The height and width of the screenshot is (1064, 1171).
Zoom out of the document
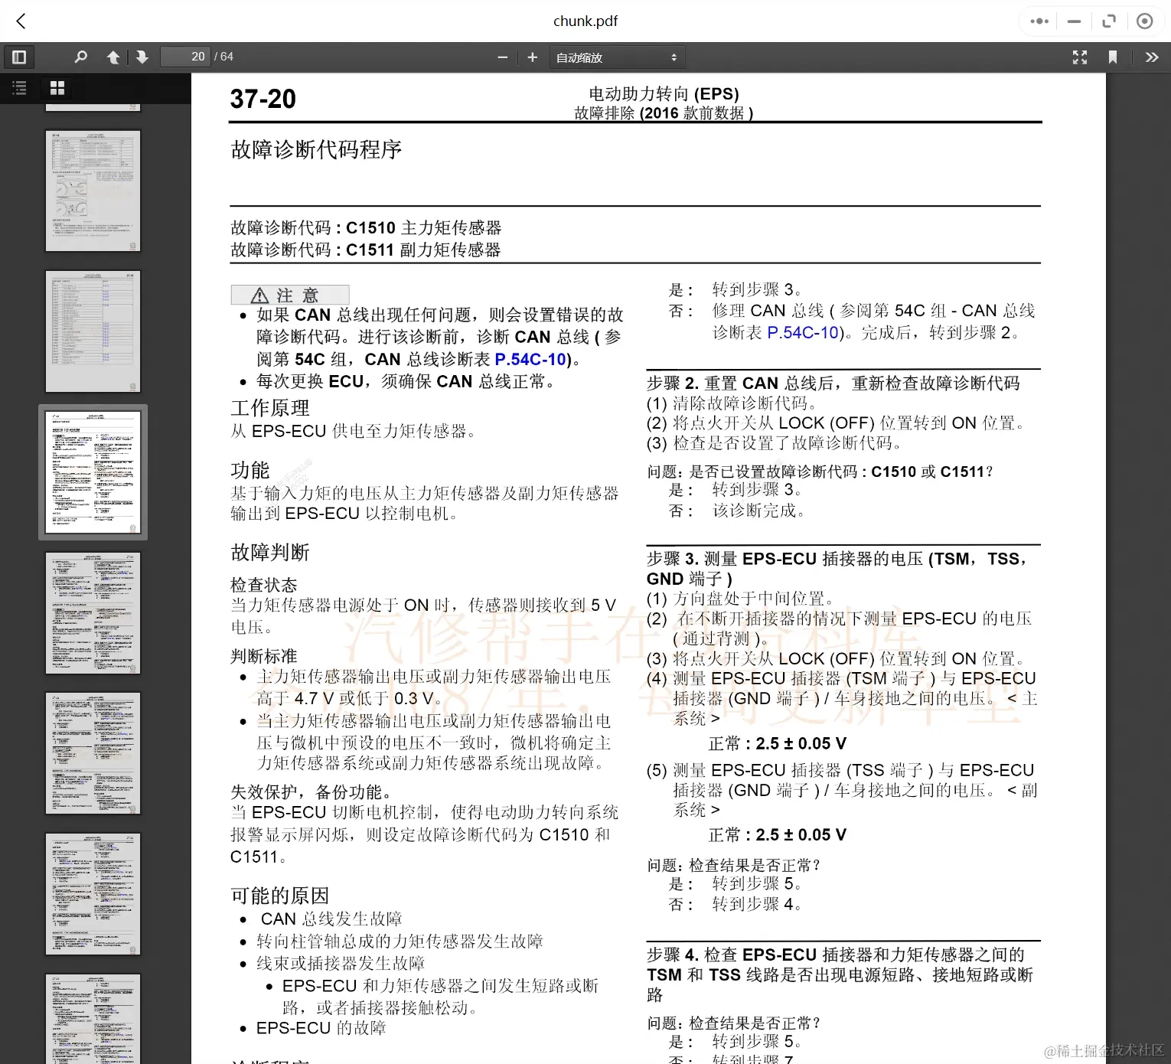click(502, 57)
